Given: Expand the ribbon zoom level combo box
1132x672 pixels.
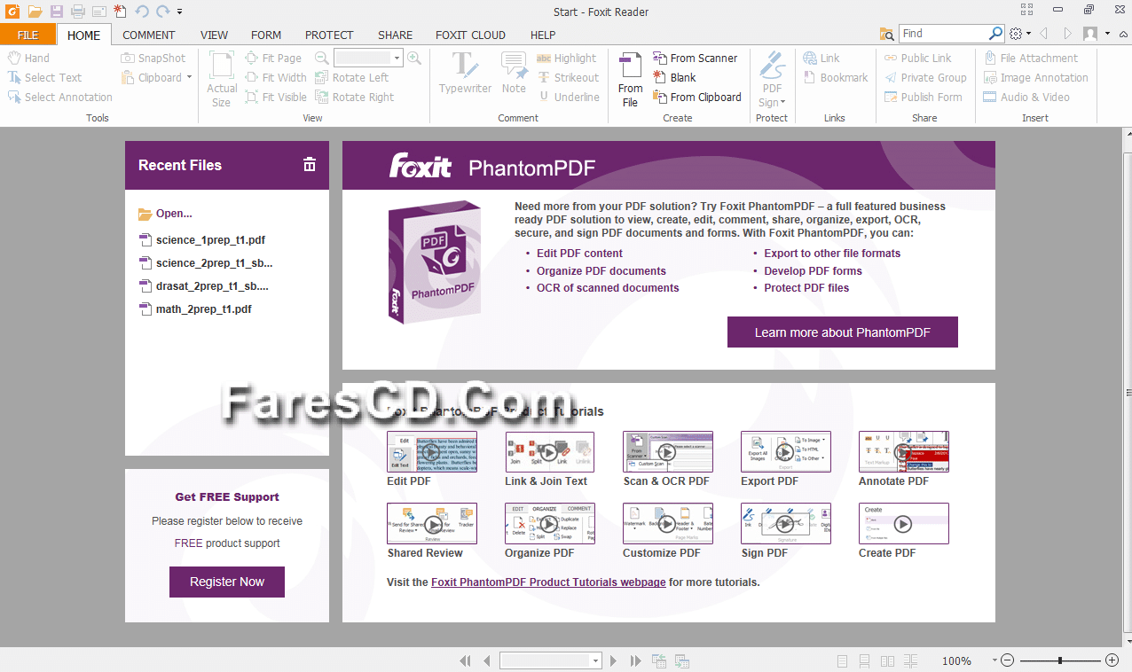Looking at the screenshot, I should [397, 58].
